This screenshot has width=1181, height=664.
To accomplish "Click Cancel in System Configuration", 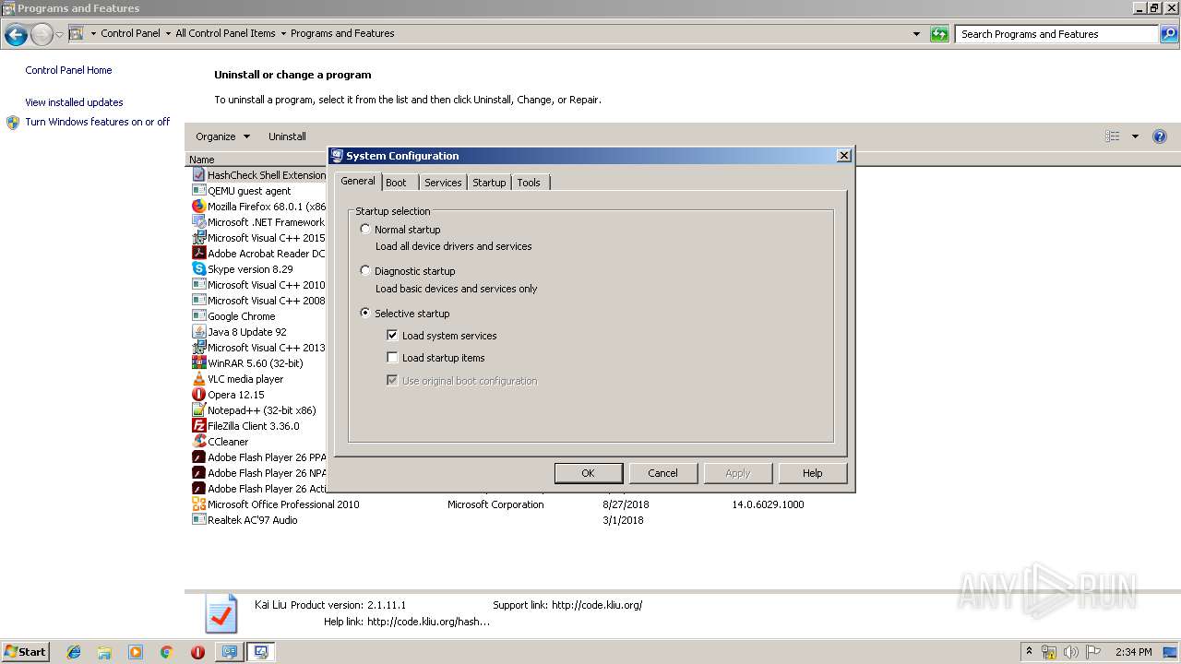I will [662, 473].
